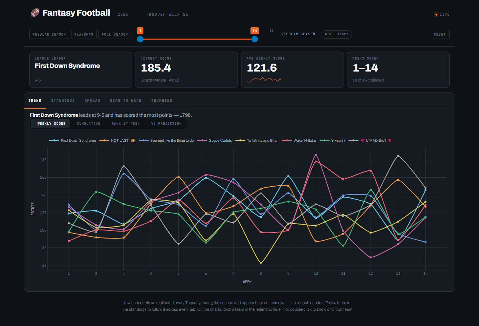Switch to the Standings tab
This screenshot has width=479, height=326.
tap(63, 100)
